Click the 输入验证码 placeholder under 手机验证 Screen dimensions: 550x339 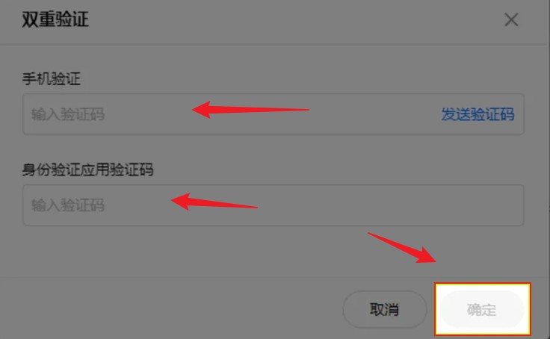coord(68,114)
